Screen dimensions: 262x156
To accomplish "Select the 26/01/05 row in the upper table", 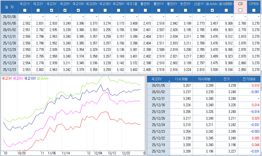I will [x=9, y=23].
